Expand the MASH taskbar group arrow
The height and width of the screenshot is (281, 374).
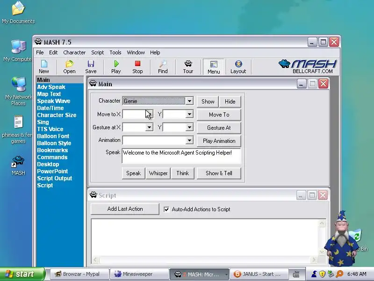click(226, 274)
